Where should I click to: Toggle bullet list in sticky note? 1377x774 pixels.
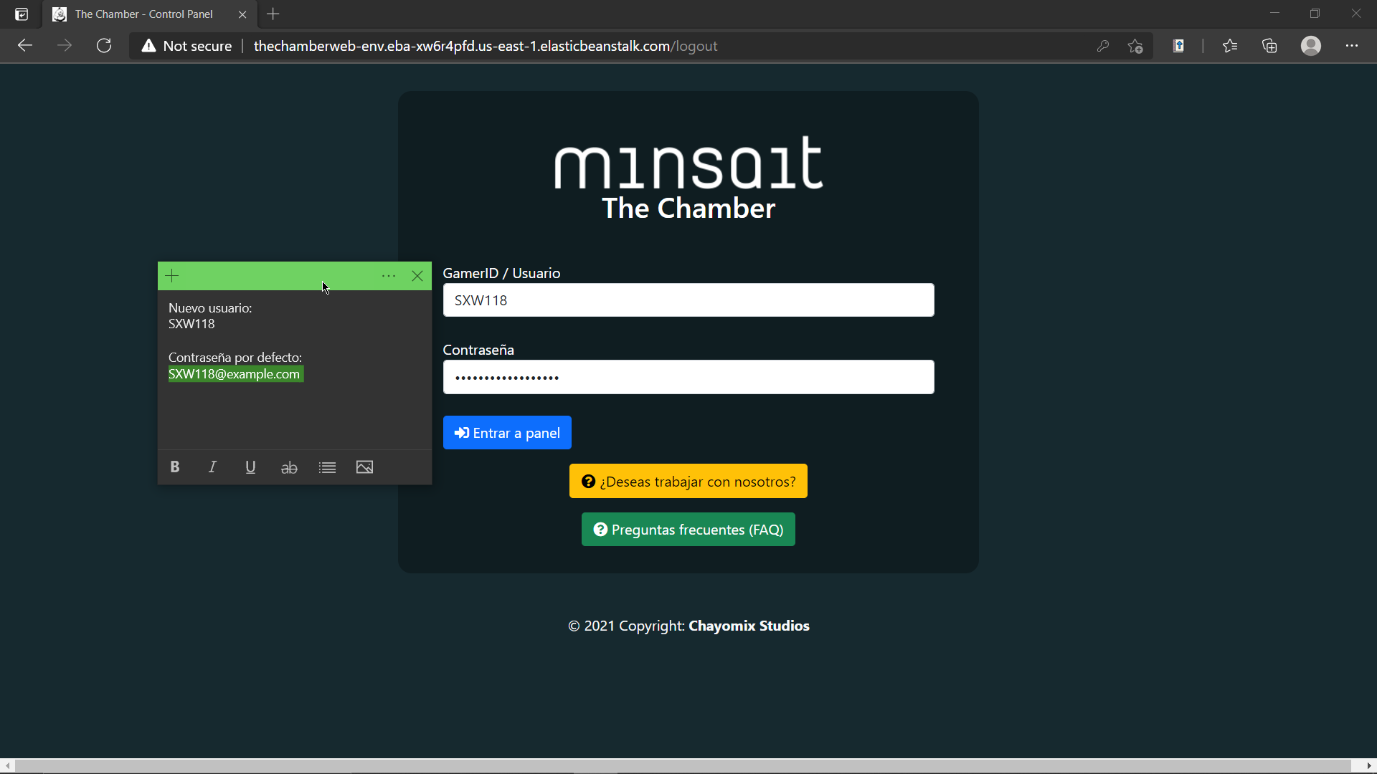(x=327, y=467)
